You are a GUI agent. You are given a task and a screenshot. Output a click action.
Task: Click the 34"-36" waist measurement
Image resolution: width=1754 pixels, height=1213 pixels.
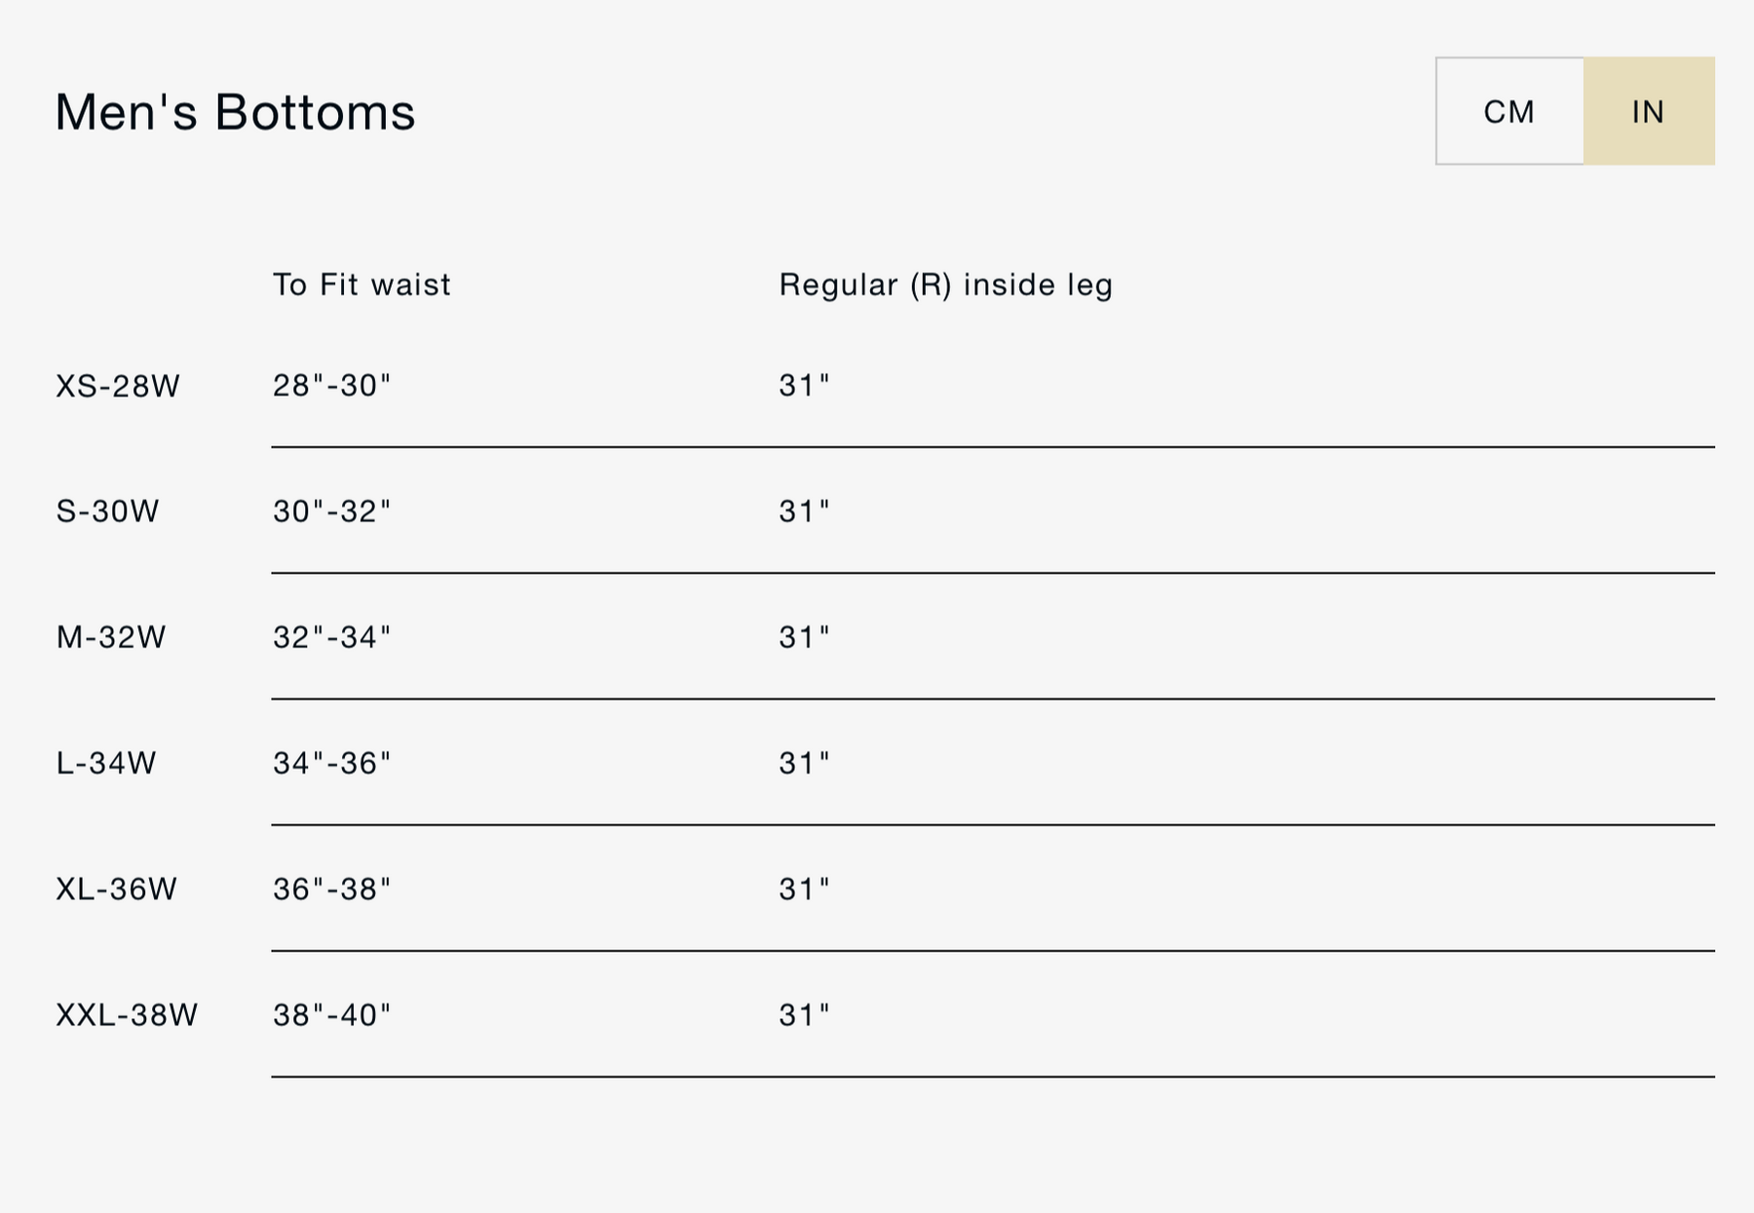click(331, 763)
